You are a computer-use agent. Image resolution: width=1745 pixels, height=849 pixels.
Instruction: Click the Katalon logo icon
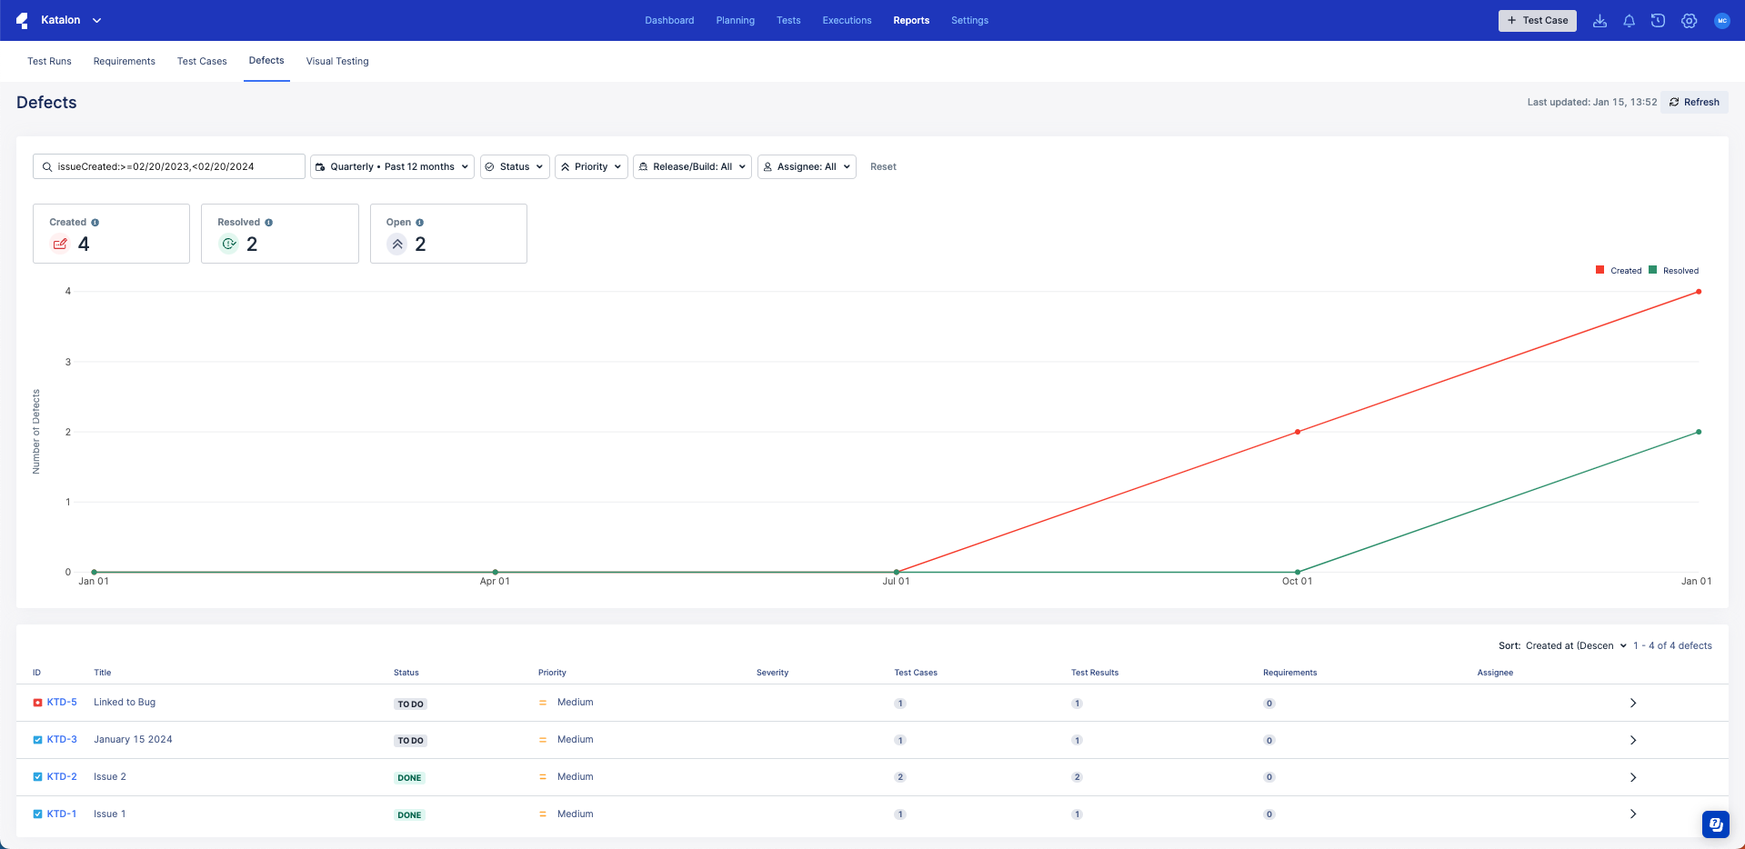22,20
